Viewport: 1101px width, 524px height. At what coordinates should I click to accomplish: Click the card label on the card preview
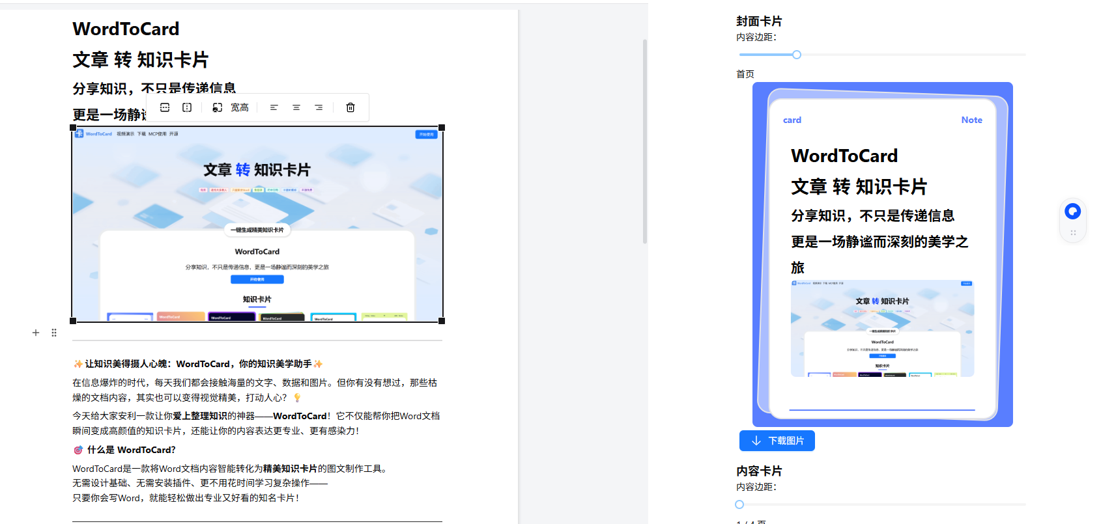click(x=792, y=120)
